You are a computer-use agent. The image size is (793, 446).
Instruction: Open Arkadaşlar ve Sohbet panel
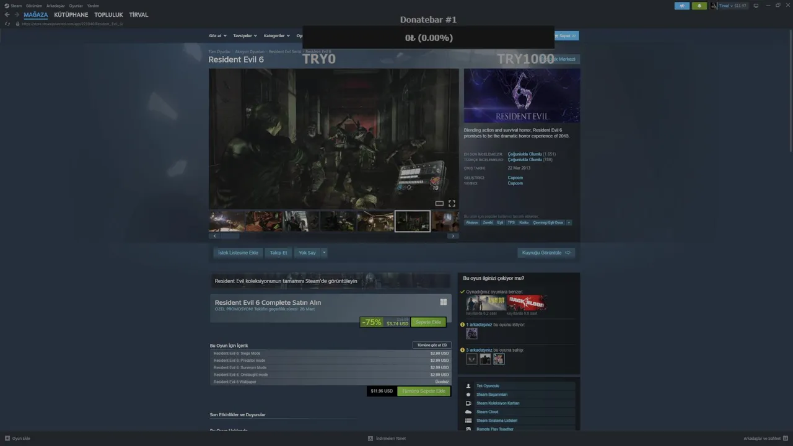click(x=765, y=439)
